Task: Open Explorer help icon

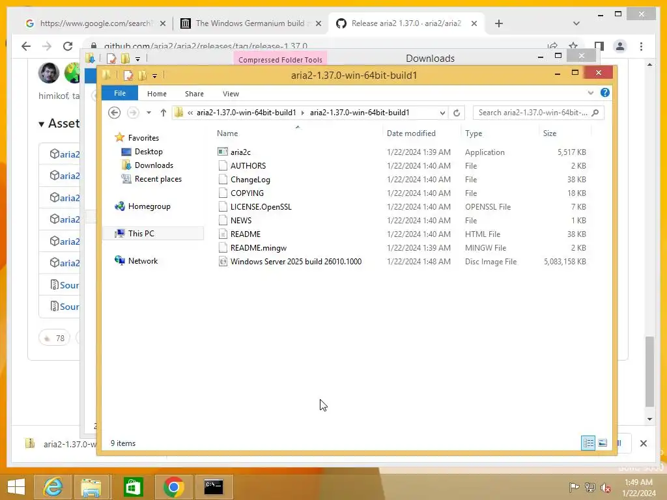Action: coord(605,92)
